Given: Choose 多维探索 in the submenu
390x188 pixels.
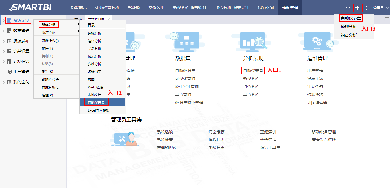Looking at the screenshot, I should point(95,72).
